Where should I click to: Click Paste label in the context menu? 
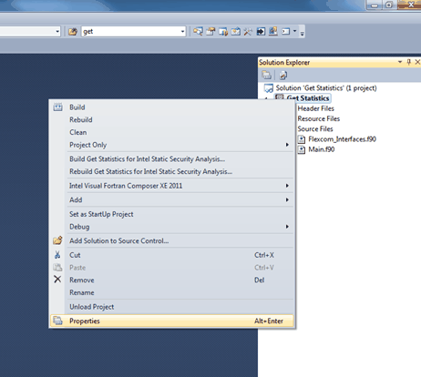pyautogui.click(x=77, y=268)
